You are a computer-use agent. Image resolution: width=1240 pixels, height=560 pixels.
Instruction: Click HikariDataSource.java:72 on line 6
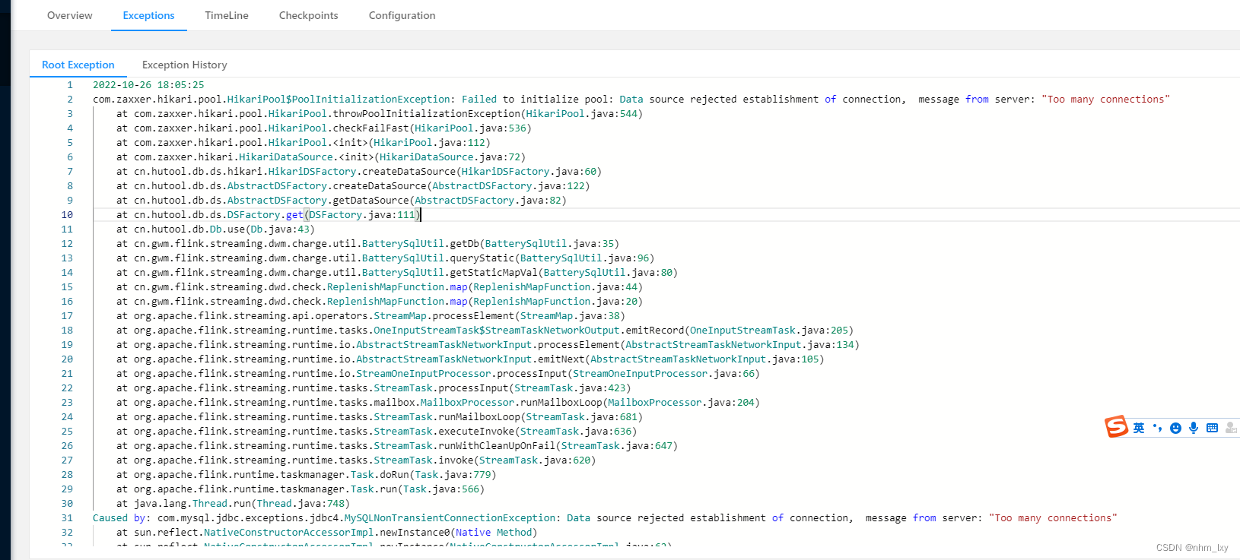(450, 157)
